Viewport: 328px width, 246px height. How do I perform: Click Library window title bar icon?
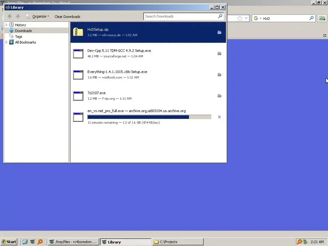[8, 7]
